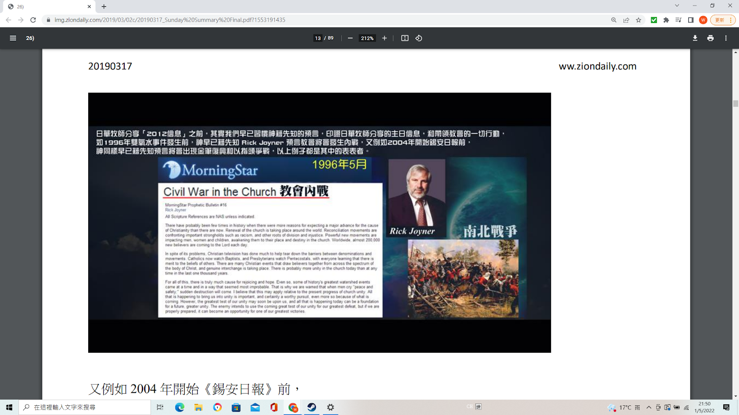Go back to previous page in browser
This screenshot has width=739, height=415.
pyautogui.click(x=8, y=20)
